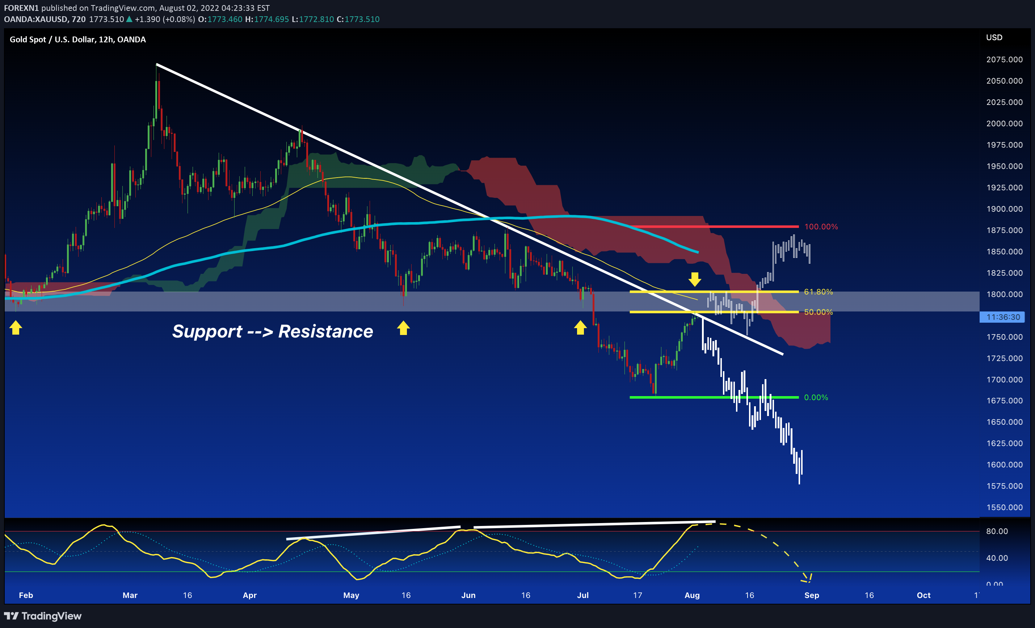Click the 1900.000 price axis label
1035x628 pixels.
pos(1004,209)
